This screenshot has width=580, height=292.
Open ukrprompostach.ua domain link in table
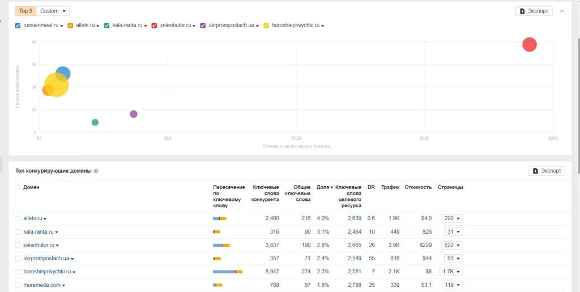[x=46, y=259]
